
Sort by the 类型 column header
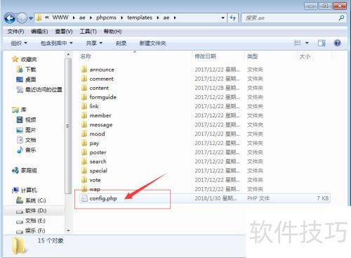[x=253, y=56]
